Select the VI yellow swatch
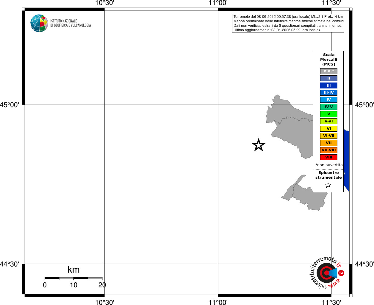374x305 pixels. [x=329, y=129]
